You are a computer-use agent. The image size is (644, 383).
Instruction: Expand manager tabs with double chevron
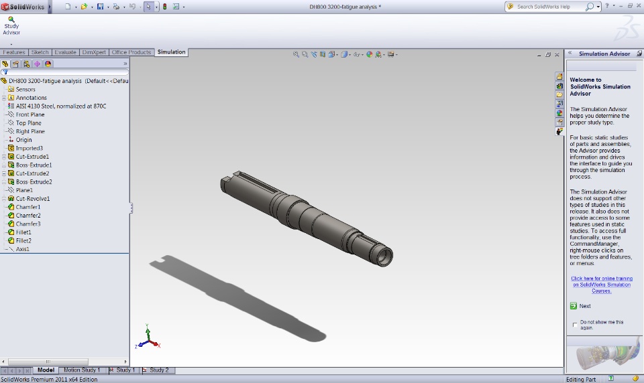coord(125,64)
